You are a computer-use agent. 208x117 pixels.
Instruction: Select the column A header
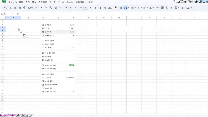(x=14, y=18)
